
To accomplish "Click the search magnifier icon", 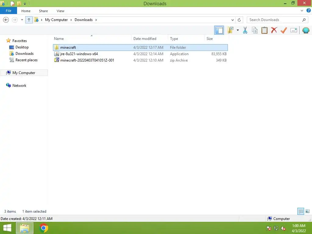I will pos(304,20).
